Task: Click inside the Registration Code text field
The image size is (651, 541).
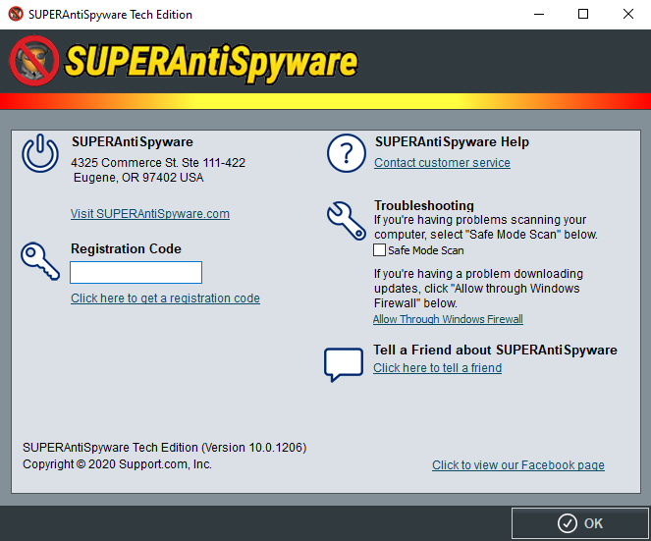Action: (x=136, y=272)
